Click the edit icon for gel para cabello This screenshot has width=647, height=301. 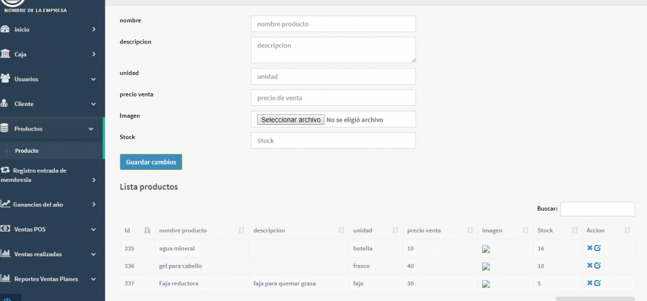598,266
